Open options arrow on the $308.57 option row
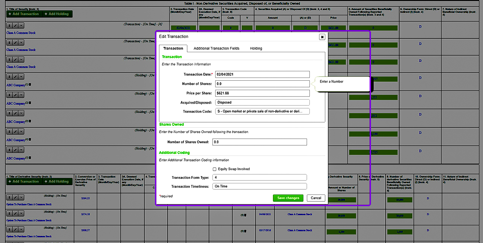This screenshot has width=483, height=243. (x=21, y=229)
